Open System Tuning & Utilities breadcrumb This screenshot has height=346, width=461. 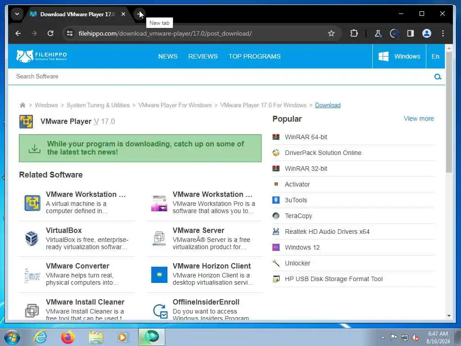(x=98, y=105)
